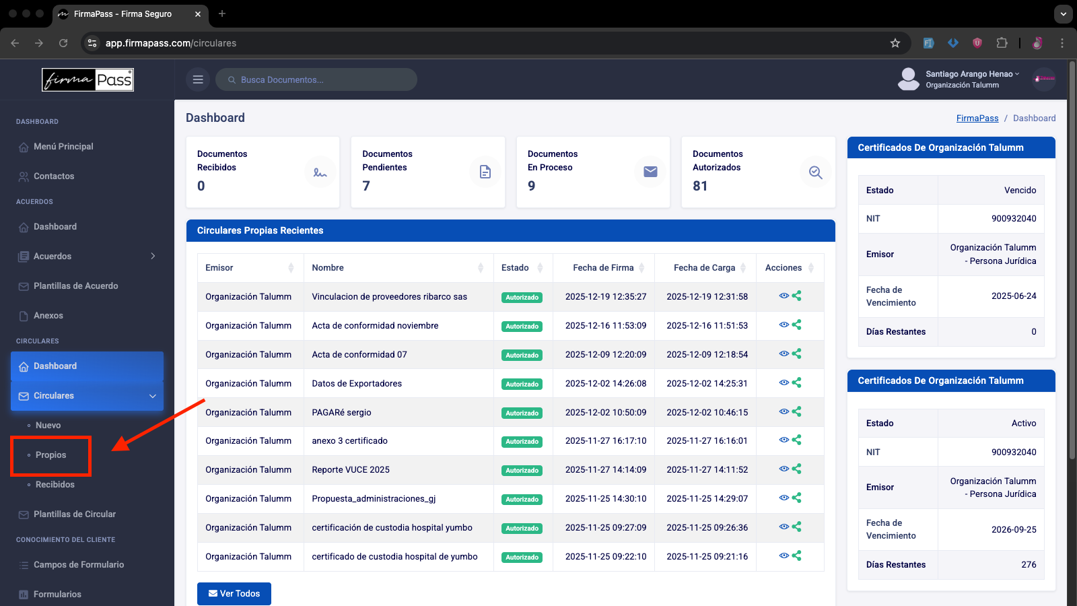Toggle the hamburger sidebar menu icon
The image size is (1077, 606).
pyautogui.click(x=198, y=79)
